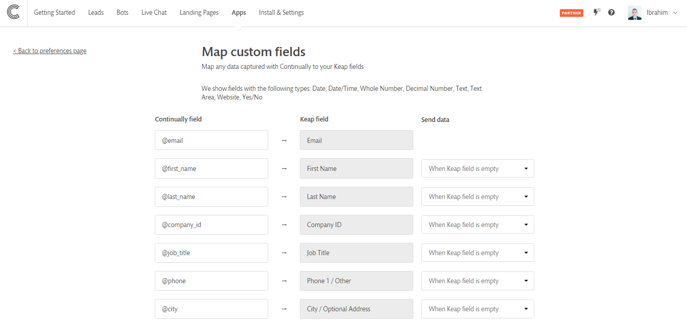Screen dimensions: 687x323
Task: Click the orange PARTNER badge
Action: click(x=572, y=13)
